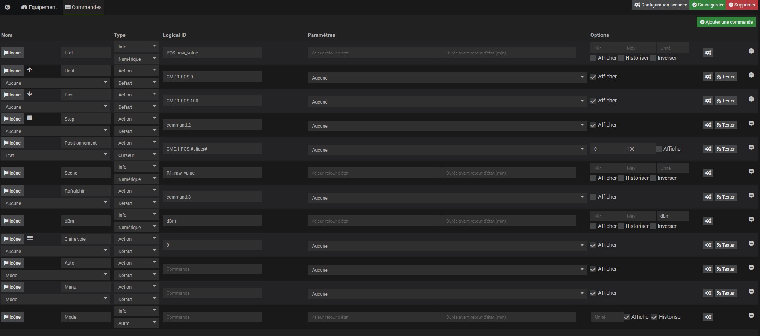This screenshot has width=760, height=336.
Task: Remove the Mode command with minus icon
Action: point(751,315)
